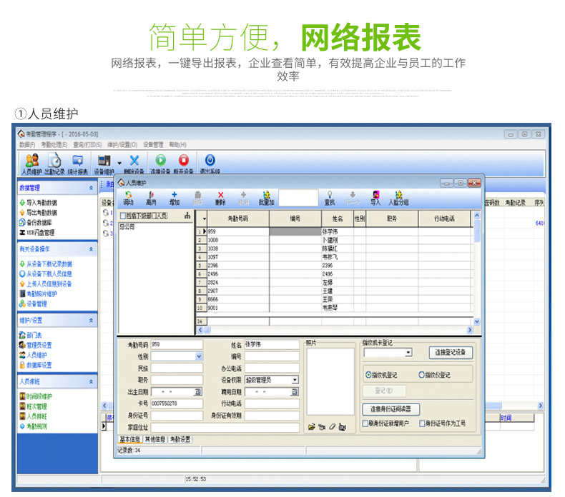
Task: Click the 断开设备 red toolbar icon
Action: pyautogui.click(x=184, y=164)
